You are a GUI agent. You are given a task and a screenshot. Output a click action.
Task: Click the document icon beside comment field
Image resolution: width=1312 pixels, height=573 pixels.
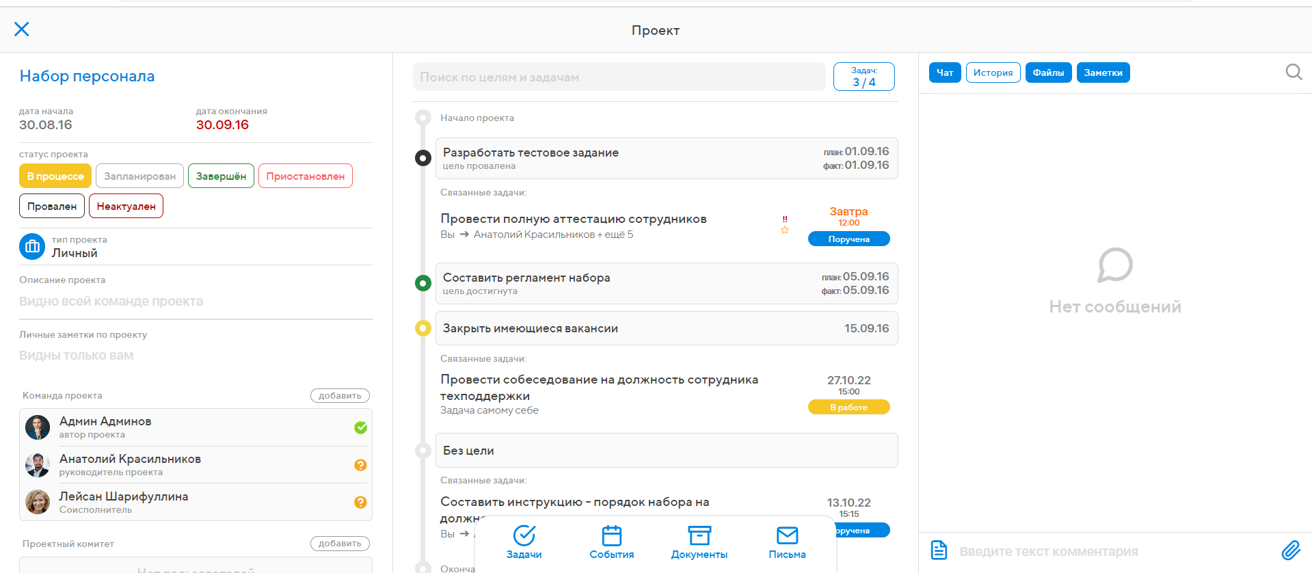tap(939, 550)
